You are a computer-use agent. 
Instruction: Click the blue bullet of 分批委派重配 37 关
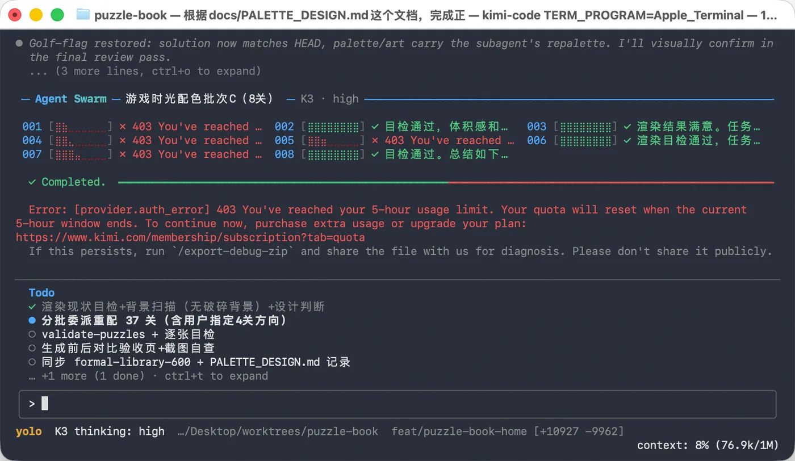click(32, 321)
